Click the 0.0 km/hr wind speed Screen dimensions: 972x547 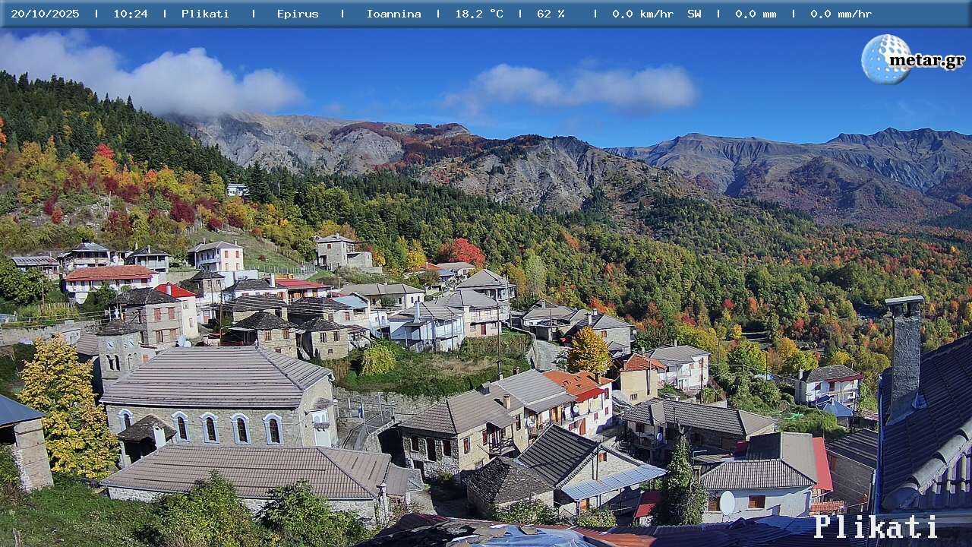[642, 14]
